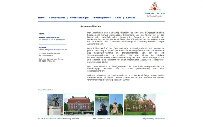Open the Impressum footer link

(148, 119)
